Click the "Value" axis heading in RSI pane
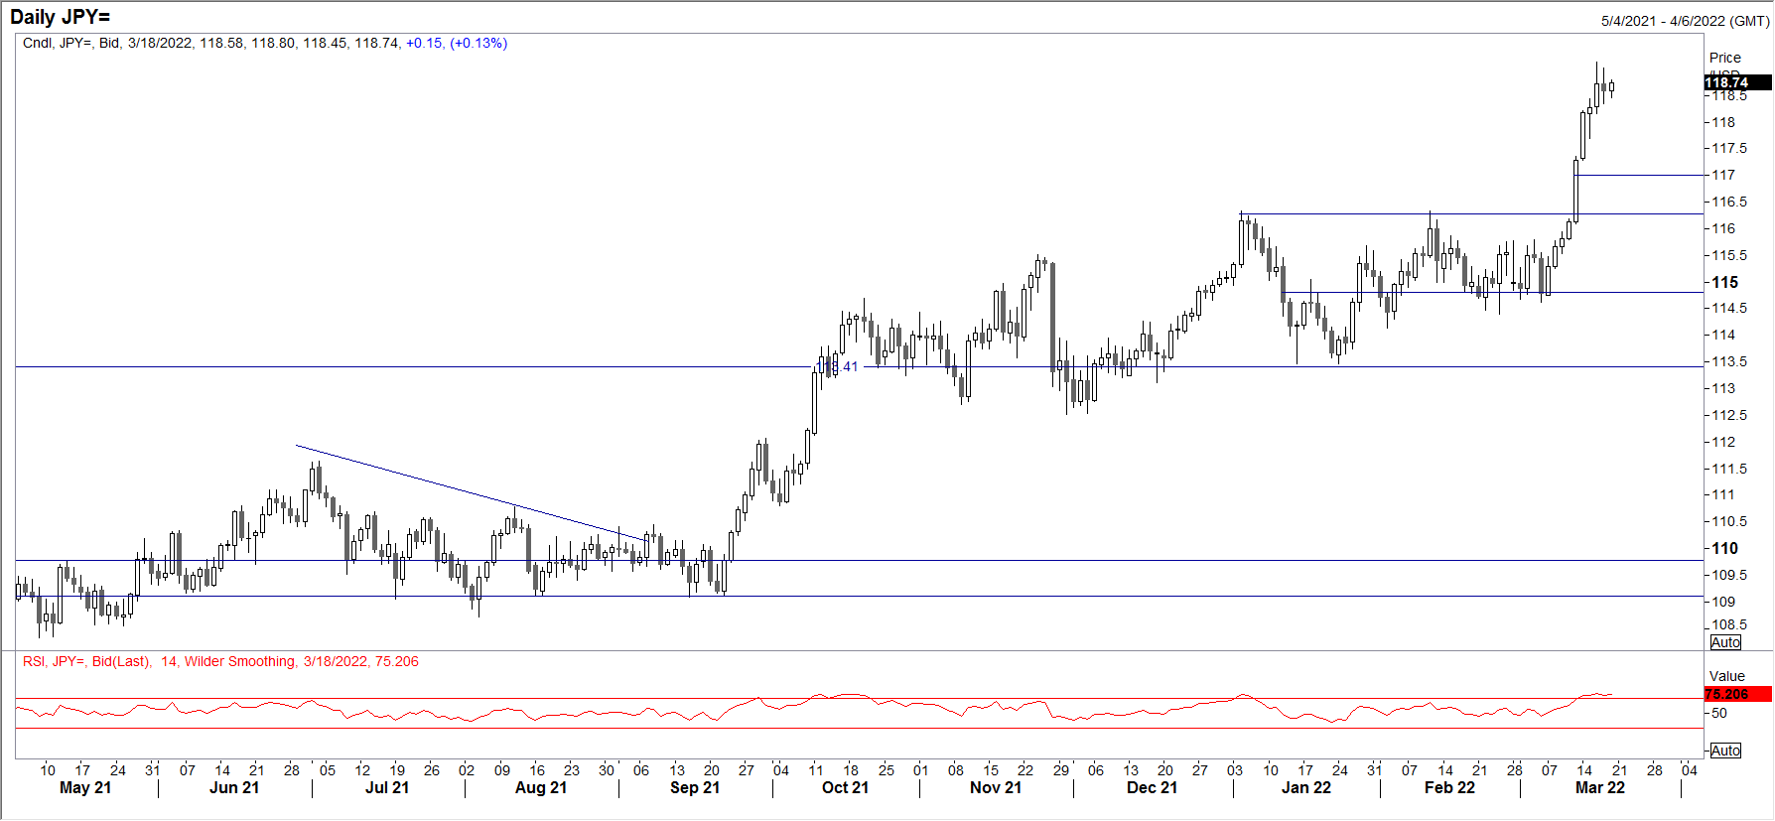This screenshot has height=821, width=1775. [x=1727, y=676]
